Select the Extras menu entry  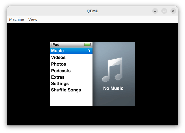71,77
